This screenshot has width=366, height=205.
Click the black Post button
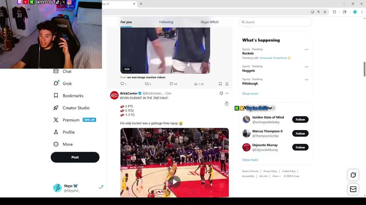(75, 157)
